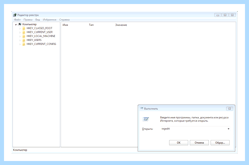Select the HKEY_USERS key label
249x165 pixels.
tap(34, 40)
